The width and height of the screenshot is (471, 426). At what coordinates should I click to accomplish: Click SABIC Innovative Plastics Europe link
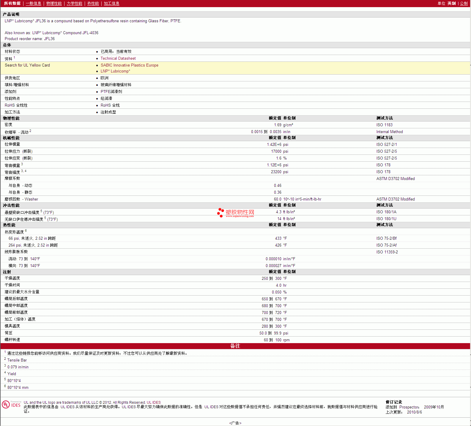tap(129, 65)
